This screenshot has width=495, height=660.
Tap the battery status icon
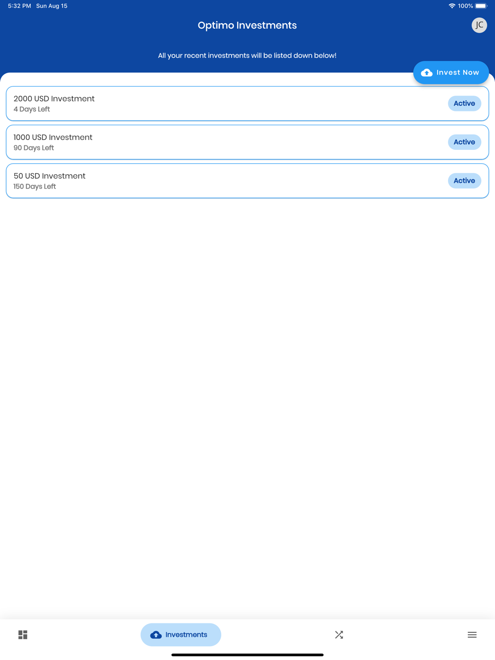click(x=481, y=6)
